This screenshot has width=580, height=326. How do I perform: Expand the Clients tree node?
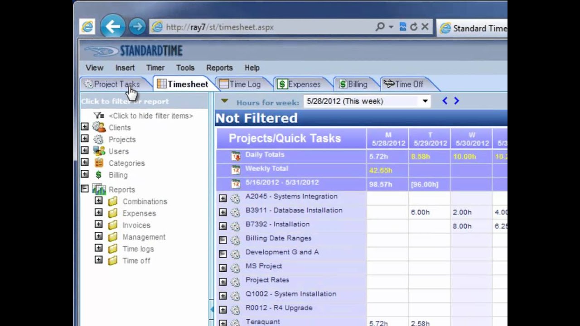click(x=85, y=127)
